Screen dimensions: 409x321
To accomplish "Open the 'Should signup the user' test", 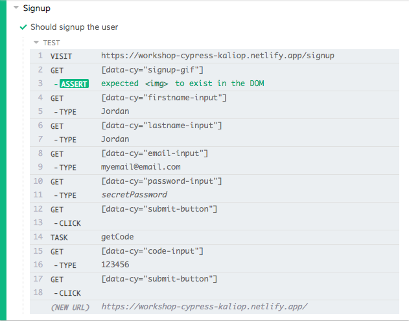I will [x=74, y=27].
